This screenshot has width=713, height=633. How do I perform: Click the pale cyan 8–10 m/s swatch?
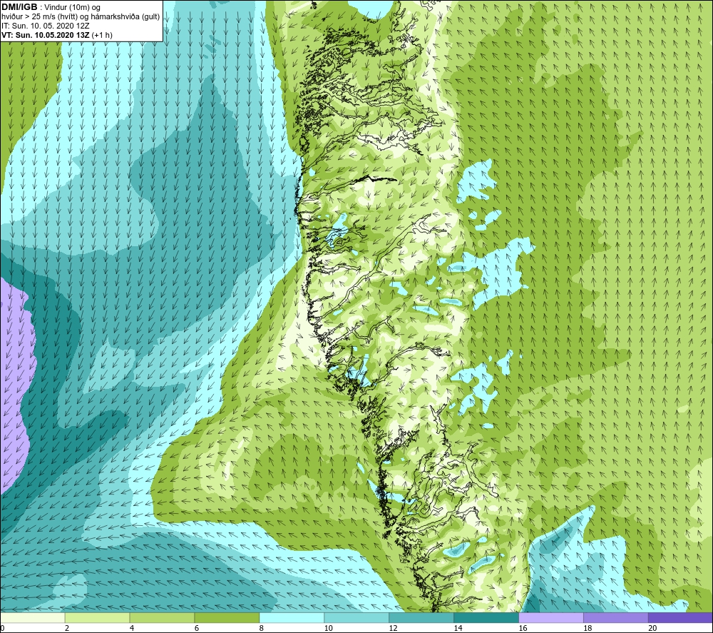click(292, 617)
